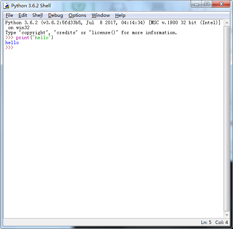Viewport: 233px width, 229px height.
Task: Click the Ln: 5 status indicator
Action: point(206,222)
